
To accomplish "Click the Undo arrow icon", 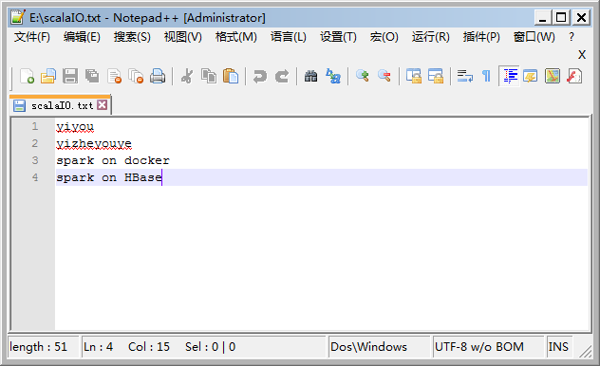I will click(260, 76).
